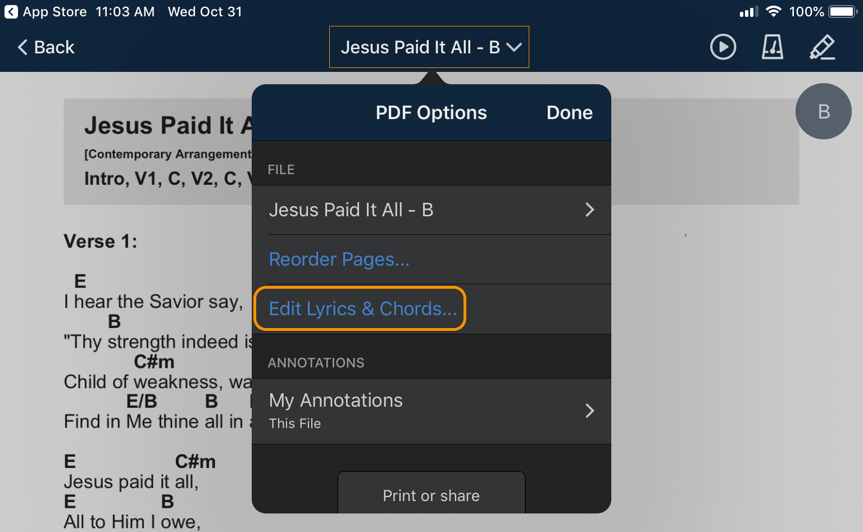
Task: Tap the Back chevron in the navigation bar
Action: (22, 47)
